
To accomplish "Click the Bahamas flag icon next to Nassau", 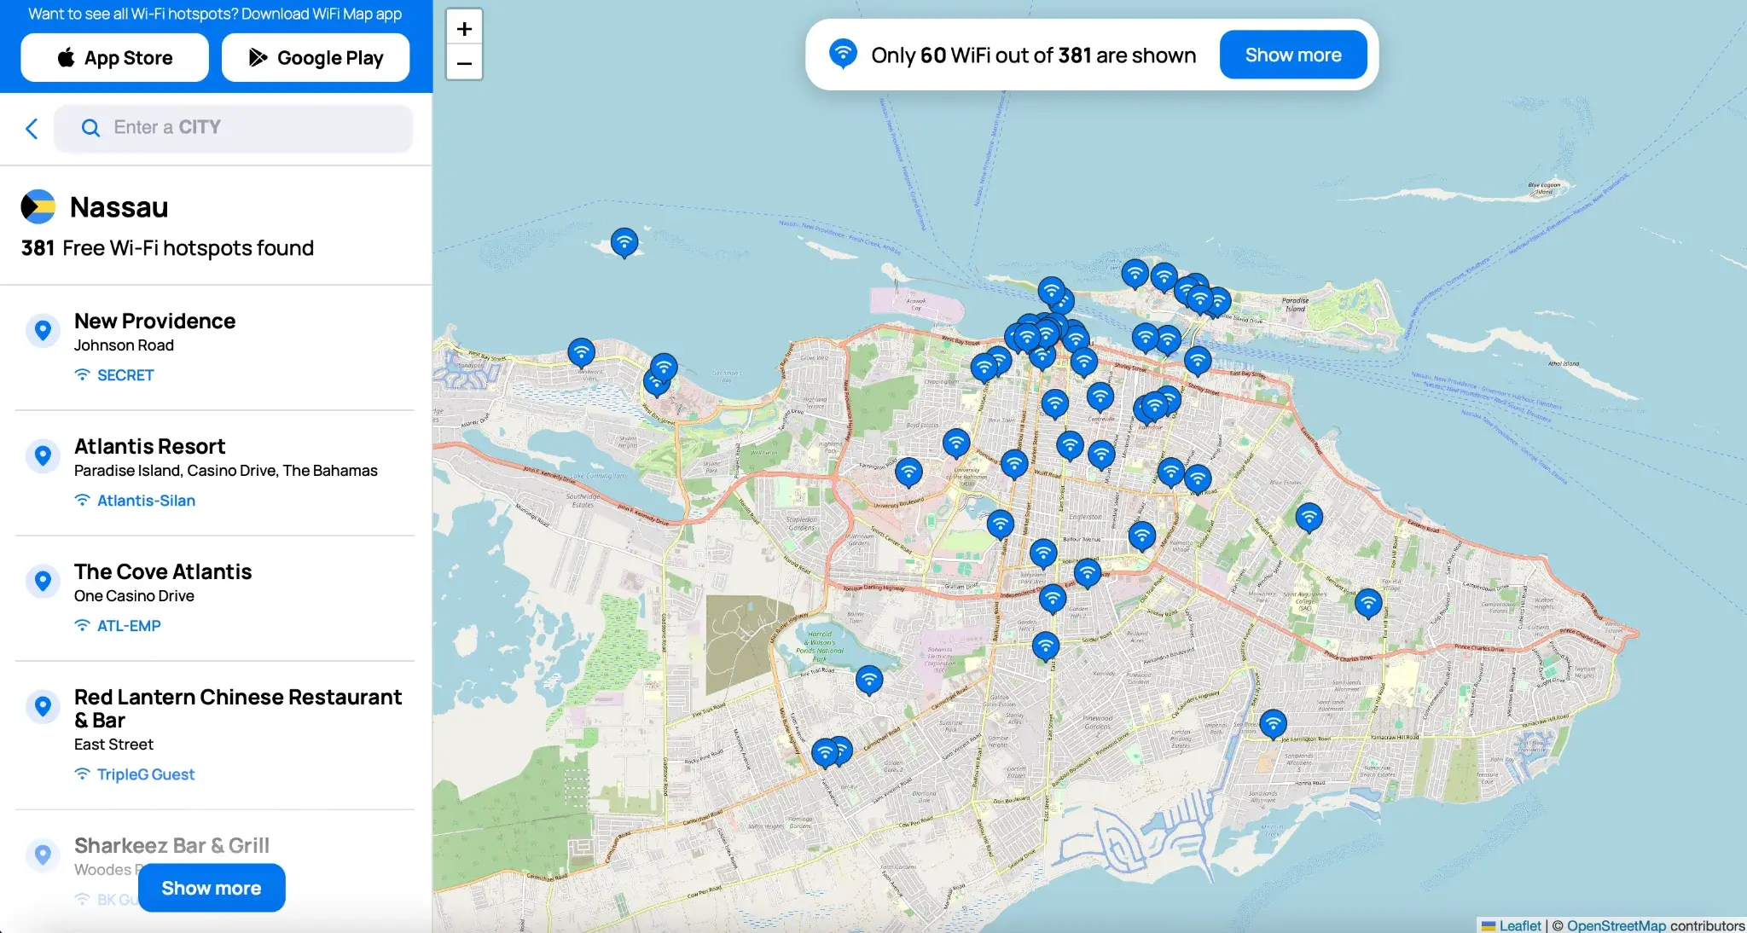I will click(x=38, y=206).
